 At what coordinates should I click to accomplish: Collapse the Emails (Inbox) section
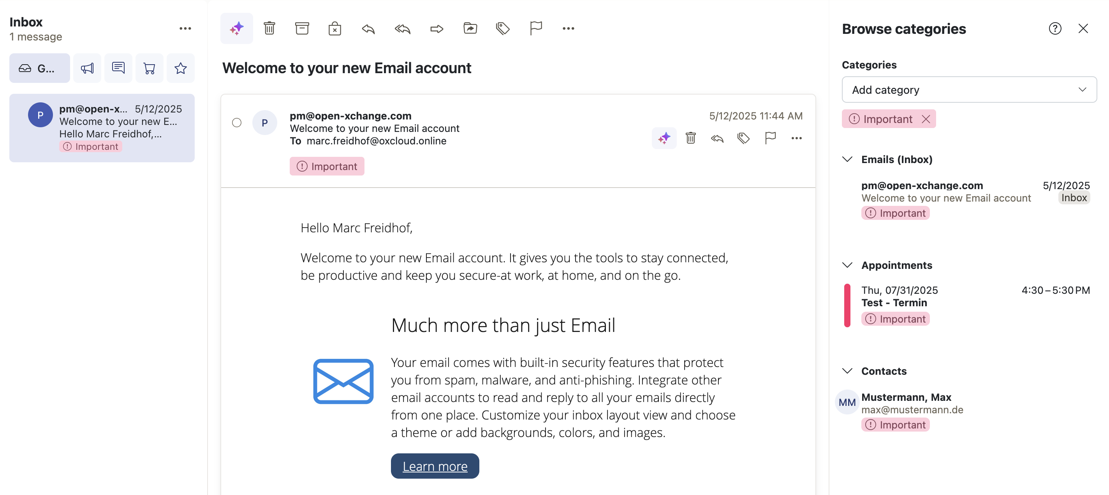pos(847,159)
